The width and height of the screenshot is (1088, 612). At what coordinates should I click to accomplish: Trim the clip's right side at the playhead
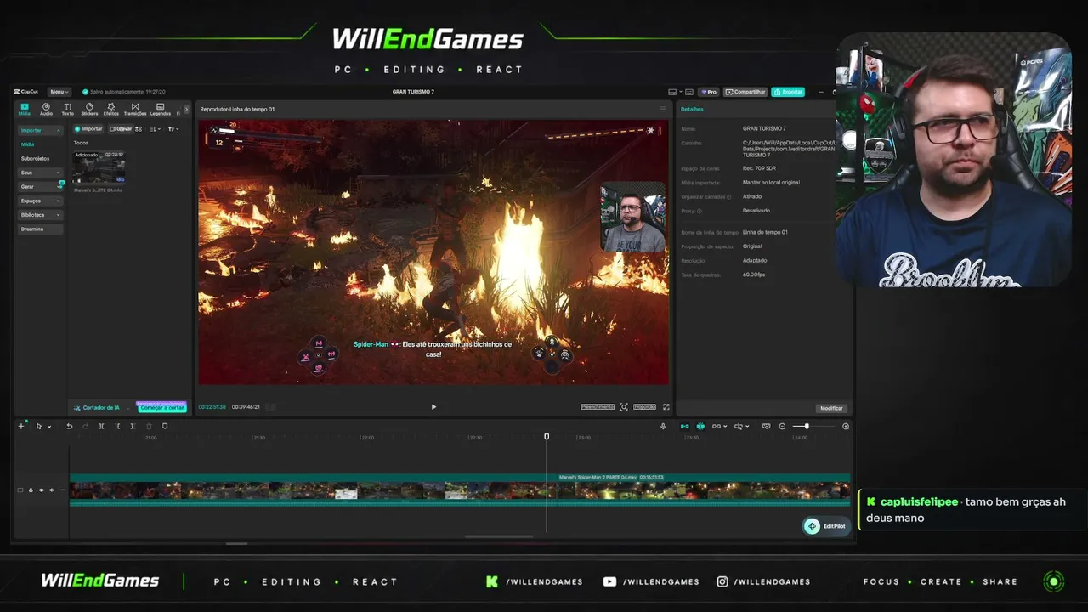[133, 426]
